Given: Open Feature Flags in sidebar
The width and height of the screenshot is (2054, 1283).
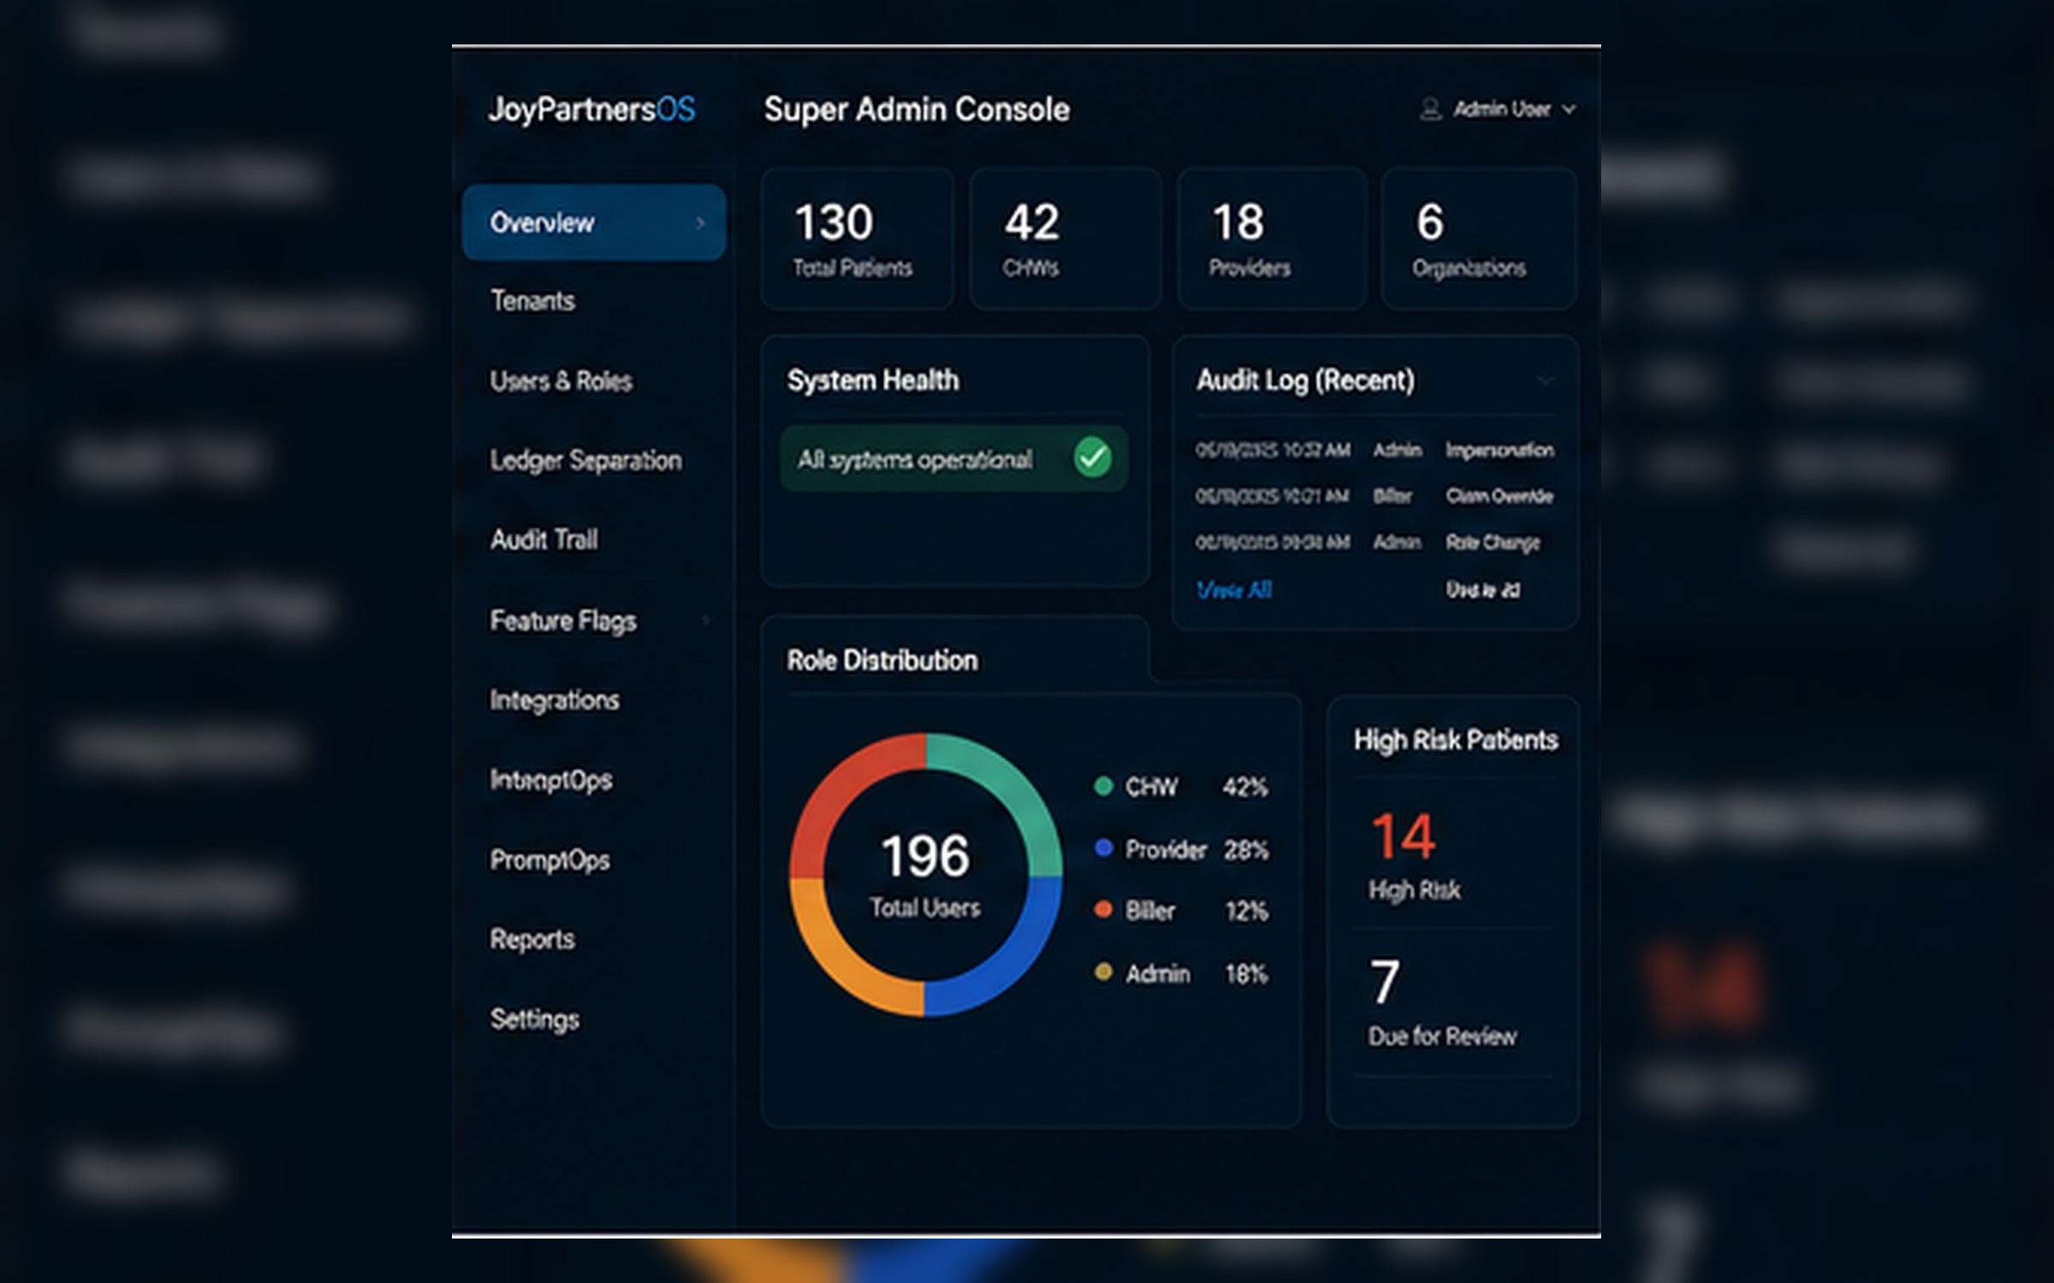Looking at the screenshot, I should click(562, 620).
